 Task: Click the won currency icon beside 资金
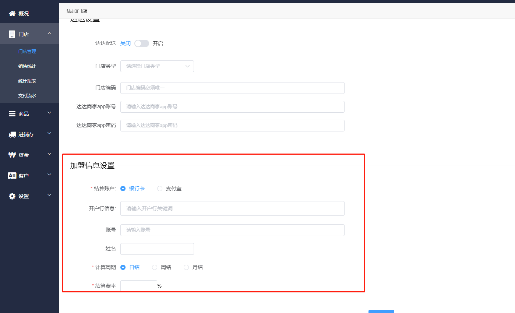click(12, 155)
